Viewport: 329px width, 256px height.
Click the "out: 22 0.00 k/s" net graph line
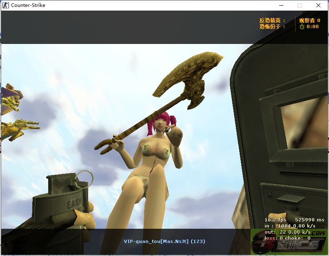click(x=287, y=232)
